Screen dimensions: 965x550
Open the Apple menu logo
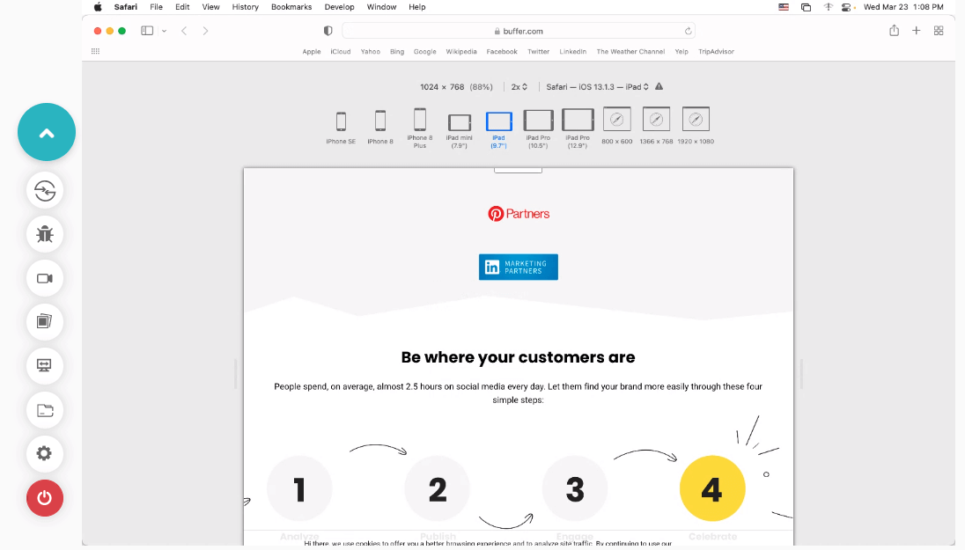(97, 7)
